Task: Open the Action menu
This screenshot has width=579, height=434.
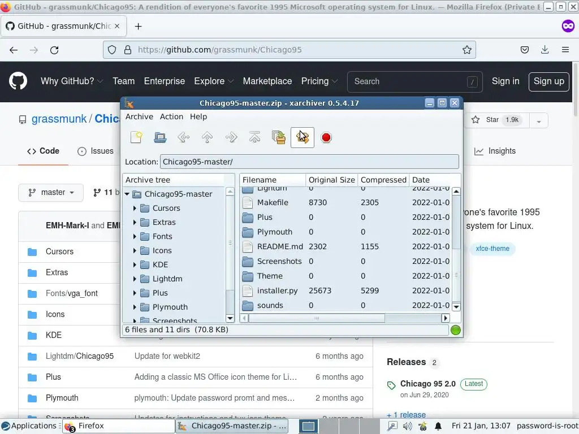Action: point(171,116)
